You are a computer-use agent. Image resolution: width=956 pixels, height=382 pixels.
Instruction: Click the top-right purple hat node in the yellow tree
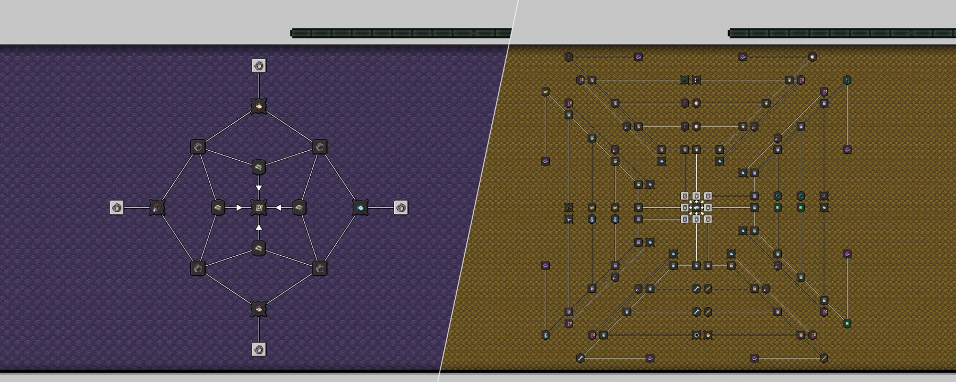click(743, 57)
